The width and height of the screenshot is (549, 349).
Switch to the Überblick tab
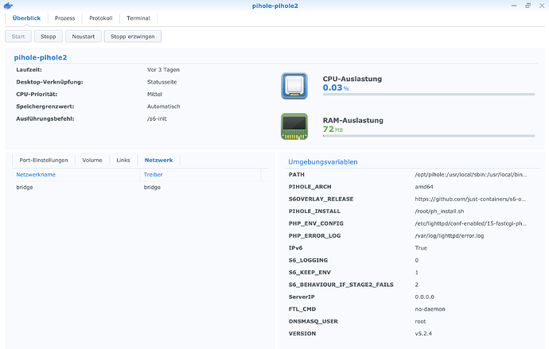(26, 18)
